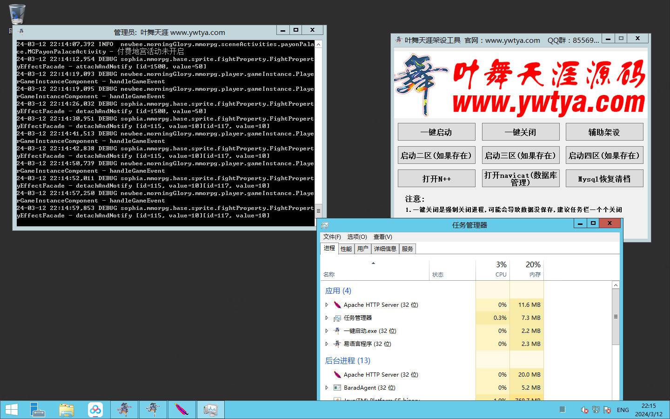670x419 pixels.
Task: Click the Action Center flag tray icon
Action: pos(607,410)
